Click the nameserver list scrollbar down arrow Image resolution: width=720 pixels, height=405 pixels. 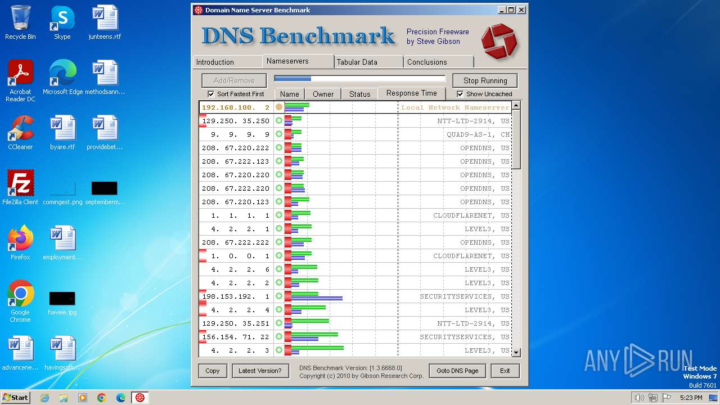(516, 353)
